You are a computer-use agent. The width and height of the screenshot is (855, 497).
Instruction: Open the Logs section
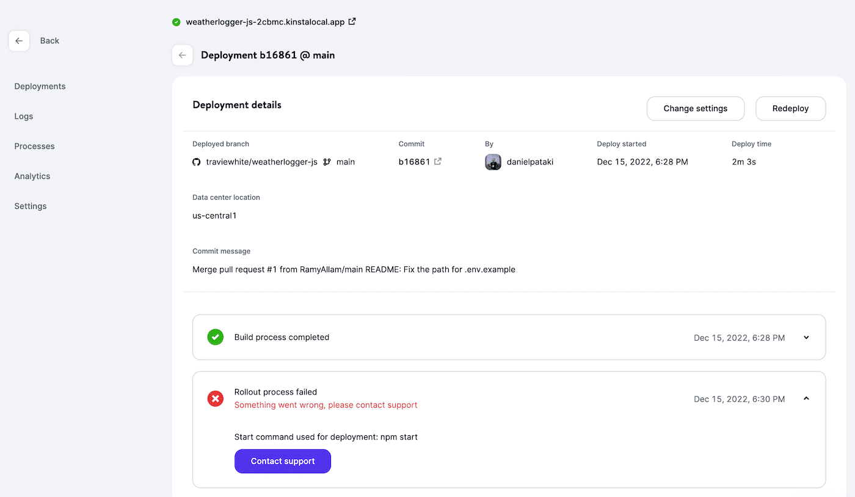(23, 116)
